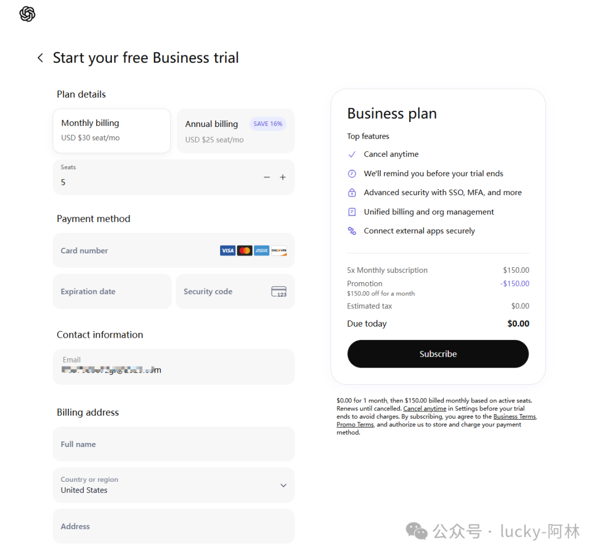Switch to Annual billing with SAVE 16%
This screenshot has height=555, width=599.
tap(235, 131)
